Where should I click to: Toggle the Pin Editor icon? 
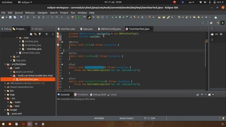coord(216,17)
